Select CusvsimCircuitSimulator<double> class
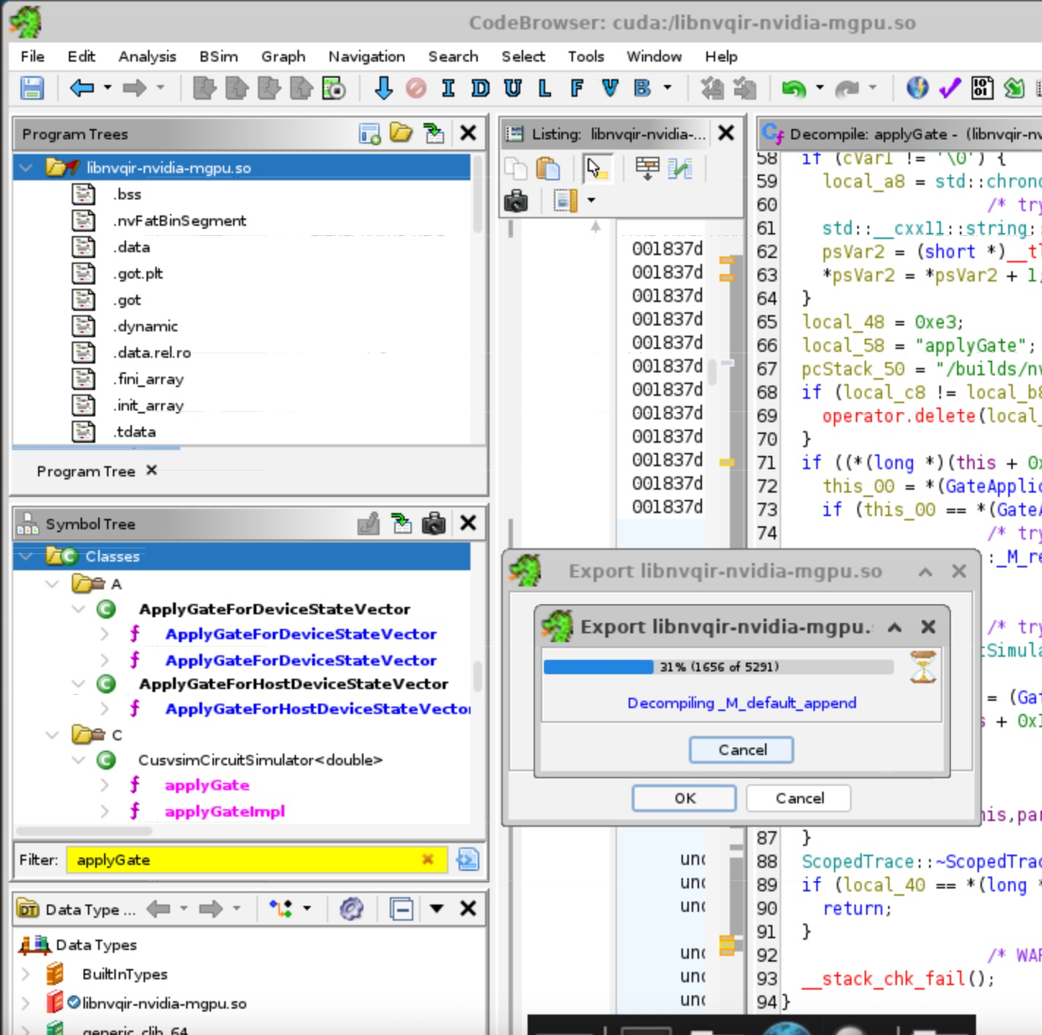Viewport: 1042px width, 1035px height. click(x=260, y=760)
